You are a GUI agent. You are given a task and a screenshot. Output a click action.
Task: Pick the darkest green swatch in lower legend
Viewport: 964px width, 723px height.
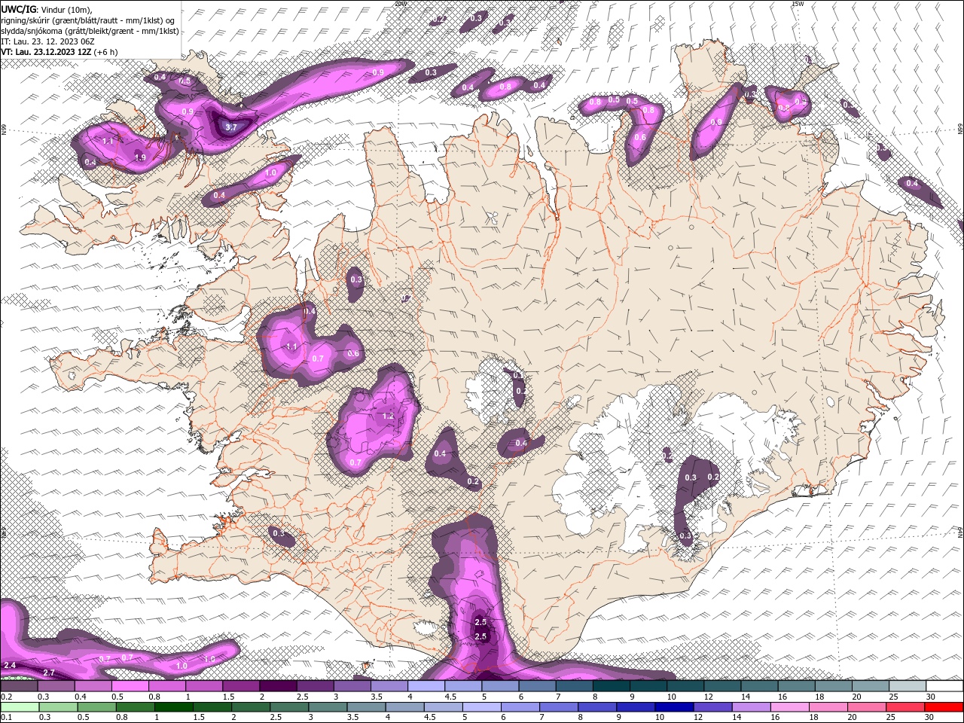(173, 707)
